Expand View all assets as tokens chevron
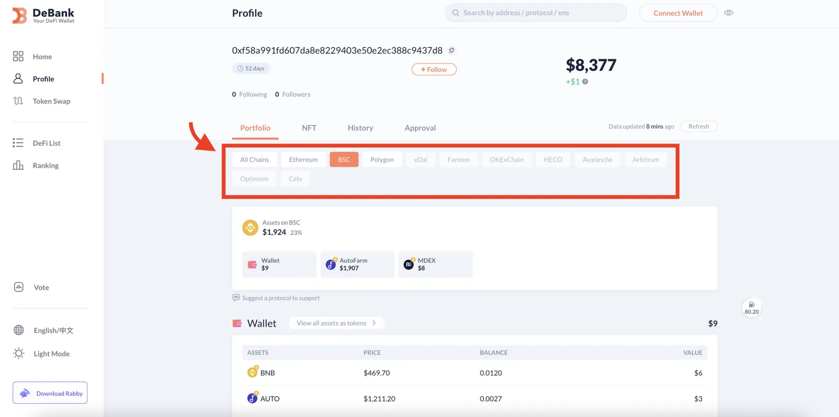This screenshot has height=417, width=839. point(374,323)
